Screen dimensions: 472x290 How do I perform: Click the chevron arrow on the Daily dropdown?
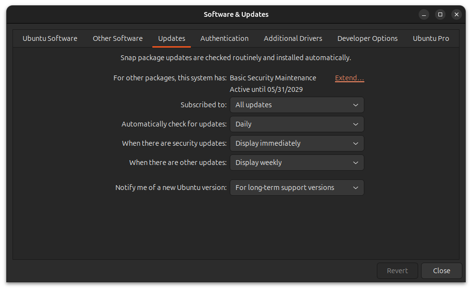[355, 124]
